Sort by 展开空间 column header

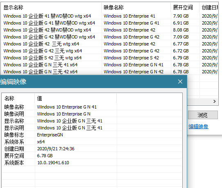coord(185,7)
